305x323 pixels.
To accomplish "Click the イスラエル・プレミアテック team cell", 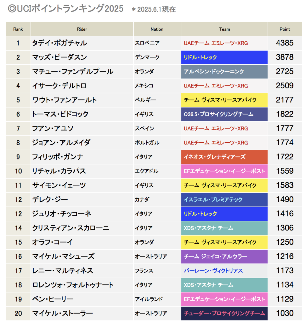I will coord(224,200).
